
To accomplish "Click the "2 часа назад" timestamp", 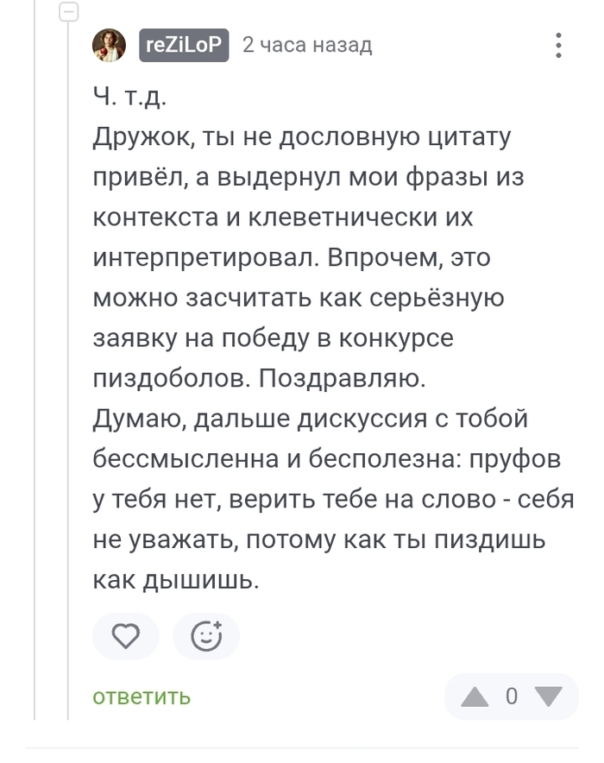I will (307, 45).
